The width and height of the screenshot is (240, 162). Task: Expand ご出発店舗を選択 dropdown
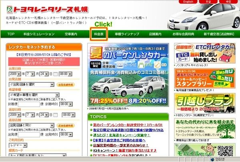[x=32, y=84]
